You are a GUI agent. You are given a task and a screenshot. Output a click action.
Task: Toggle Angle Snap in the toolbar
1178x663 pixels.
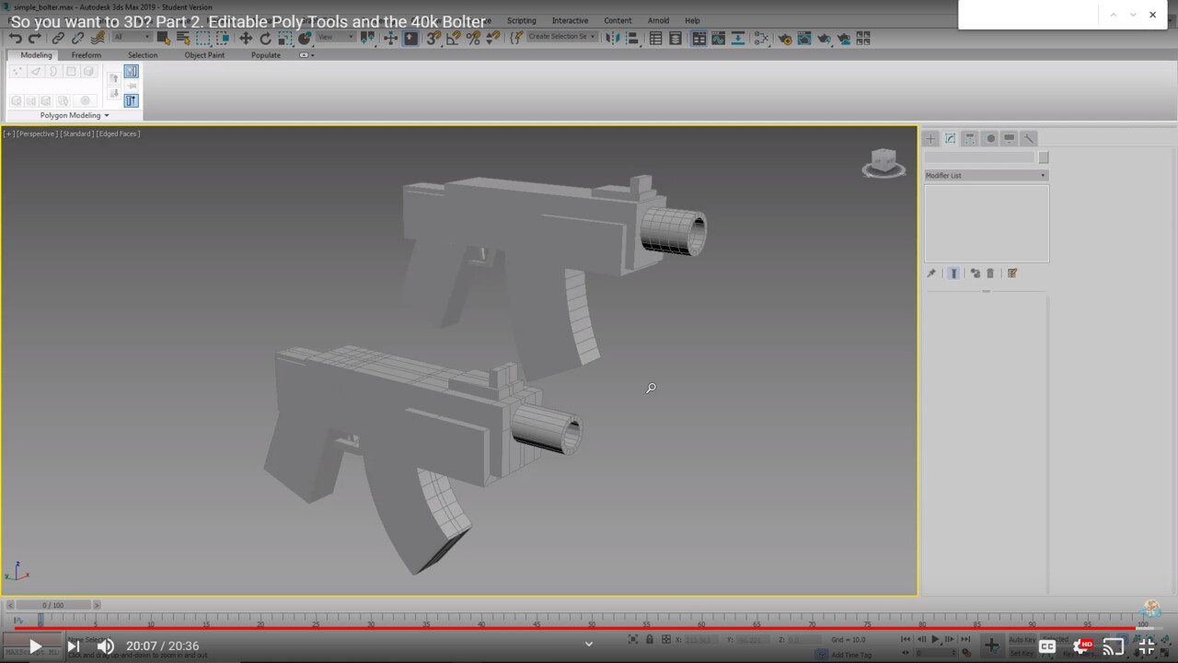point(453,38)
